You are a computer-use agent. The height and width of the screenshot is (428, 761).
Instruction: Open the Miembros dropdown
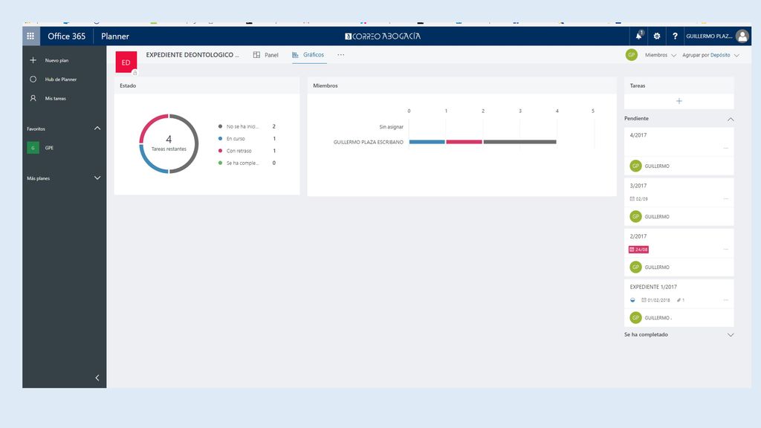tap(661, 55)
